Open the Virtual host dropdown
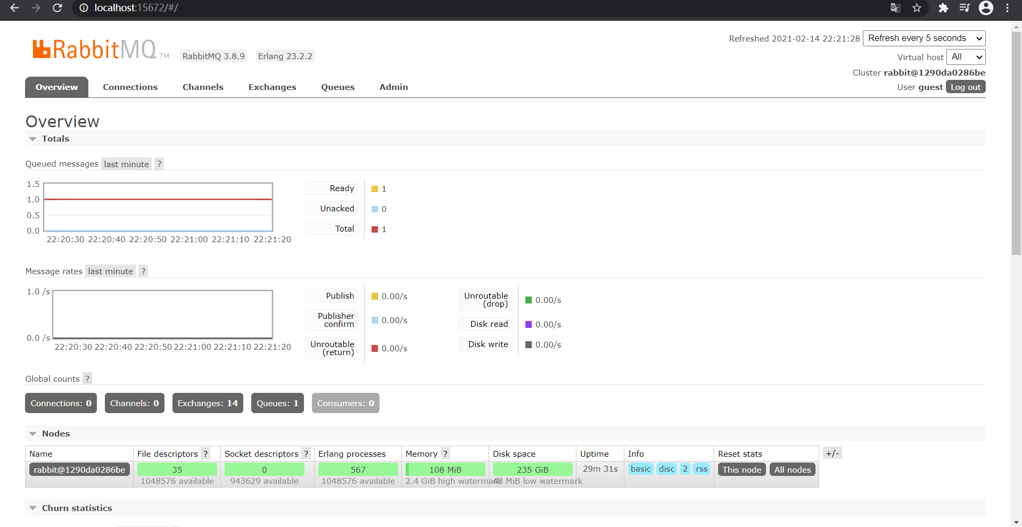This screenshot has height=527, width=1022. tap(966, 57)
